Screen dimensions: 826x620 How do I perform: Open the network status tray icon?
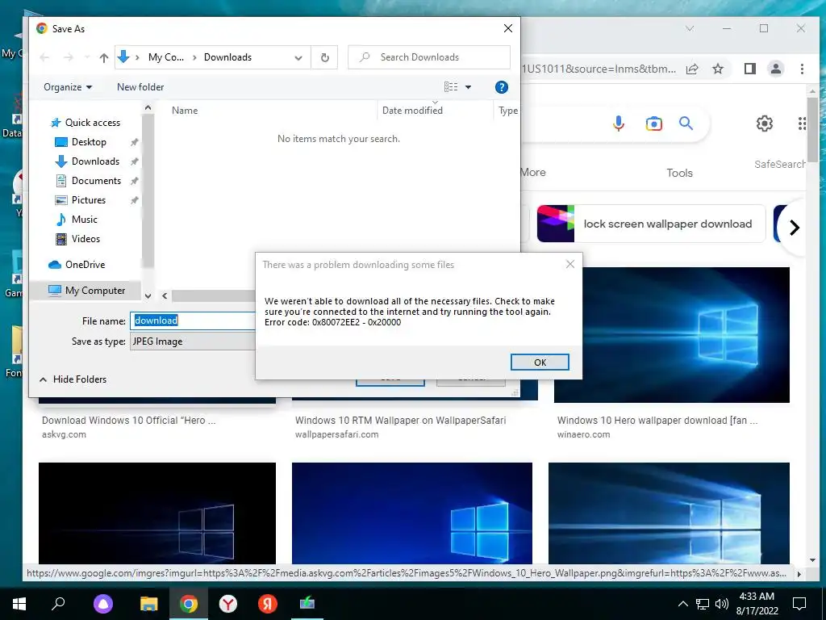(x=703, y=604)
